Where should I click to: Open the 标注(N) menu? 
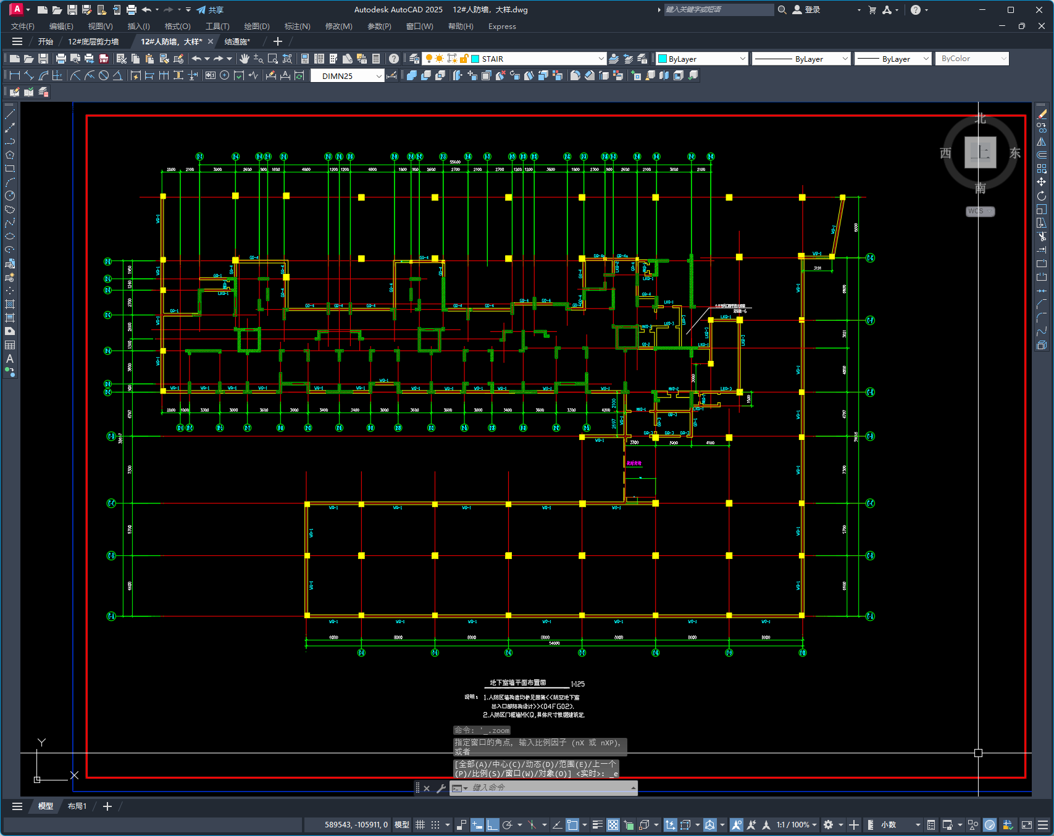tap(297, 27)
